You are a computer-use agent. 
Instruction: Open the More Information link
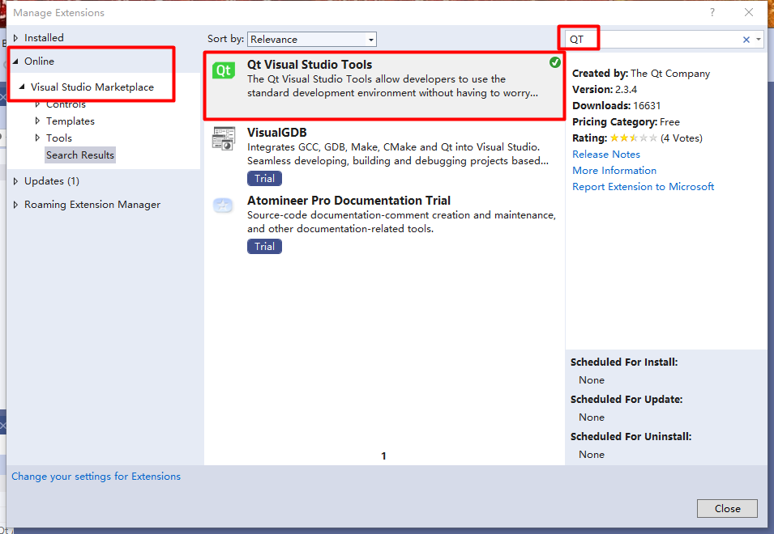[x=614, y=171]
